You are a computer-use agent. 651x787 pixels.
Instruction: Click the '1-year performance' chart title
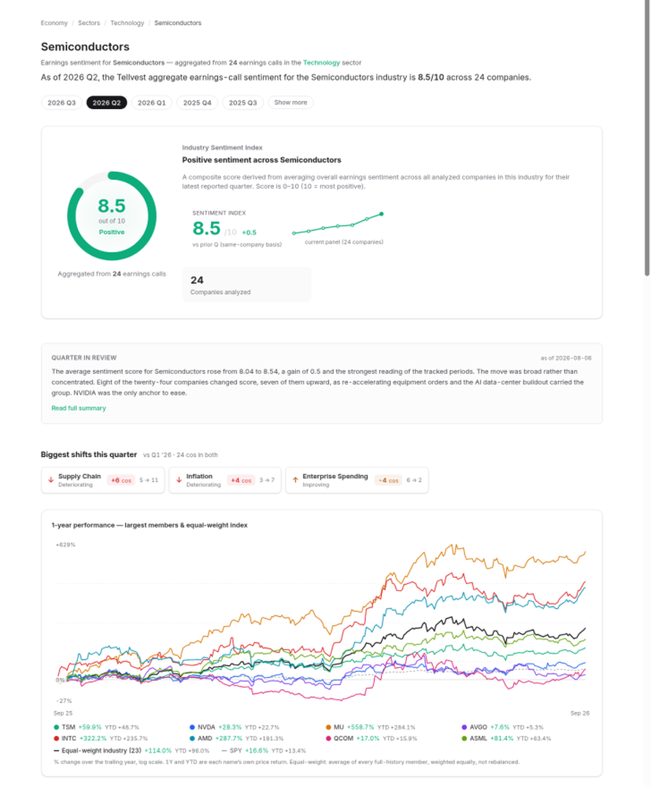pos(149,525)
